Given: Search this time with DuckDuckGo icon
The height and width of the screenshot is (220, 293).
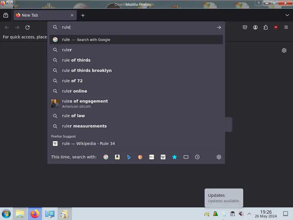Looking at the screenshot, I should click(140, 157).
